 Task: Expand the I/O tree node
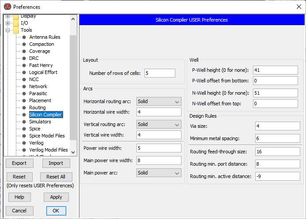pyautogui.click(x=8, y=23)
